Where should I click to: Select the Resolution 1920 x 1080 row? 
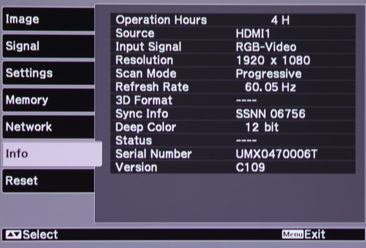pyautogui.click(x=233, y=60)
